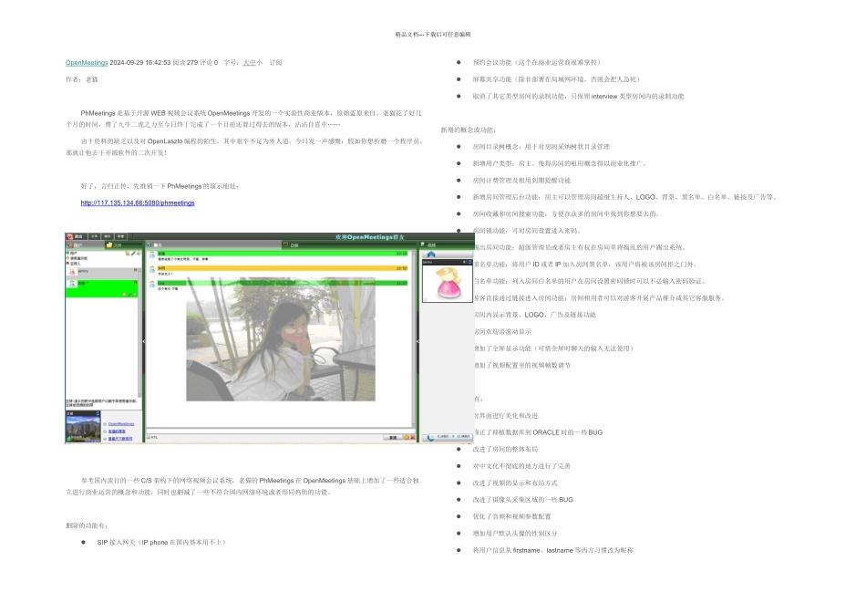Screen dimensions: 866x613
Task: Click the bandwidth status indicator under the video panel
Action: click(x=450, y=437)
